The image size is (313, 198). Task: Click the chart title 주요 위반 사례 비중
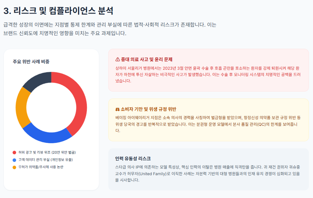pyautogui.click(x=31, y=62)
